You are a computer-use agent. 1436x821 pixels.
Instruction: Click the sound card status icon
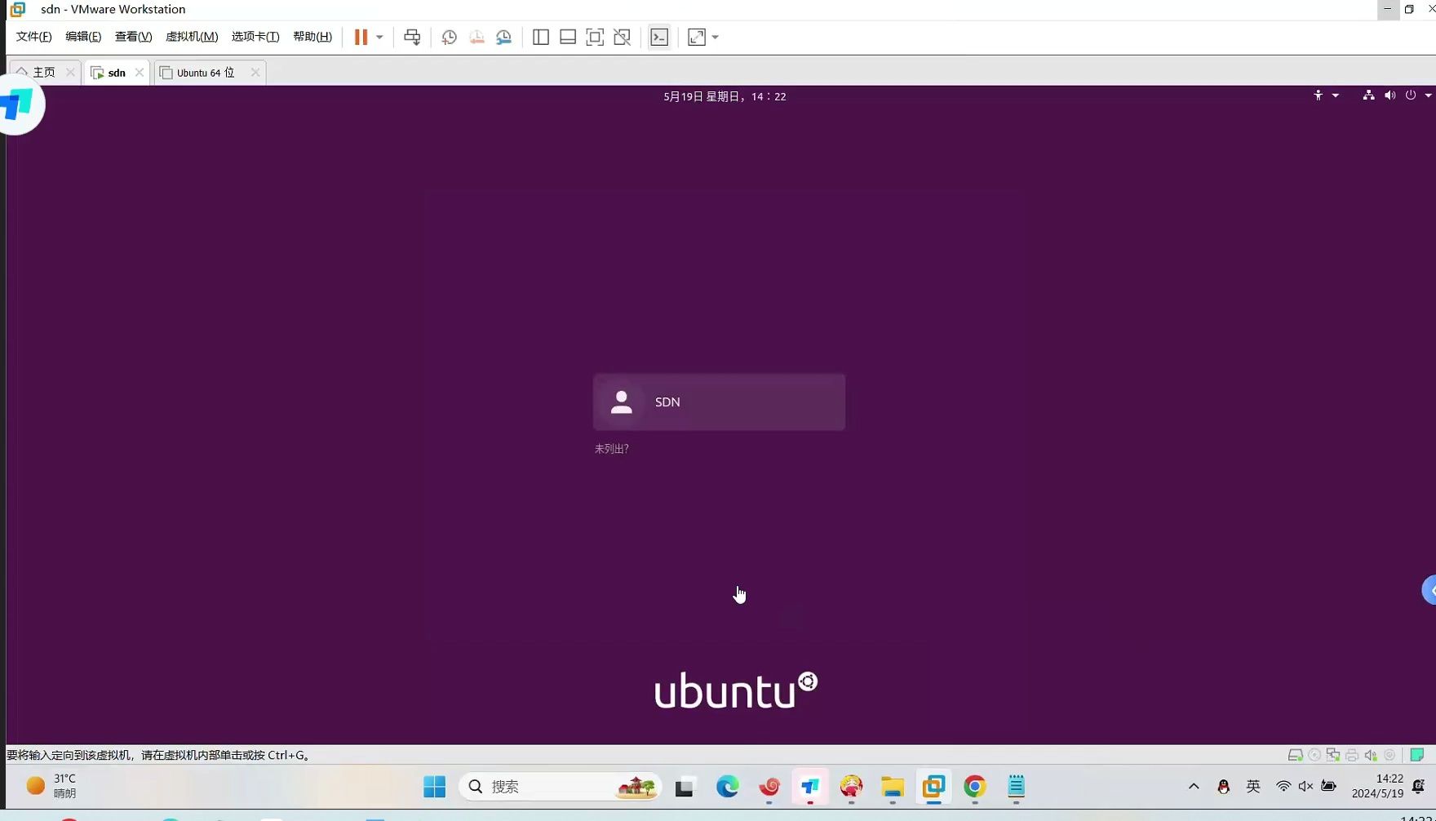tap(1371, 755)
